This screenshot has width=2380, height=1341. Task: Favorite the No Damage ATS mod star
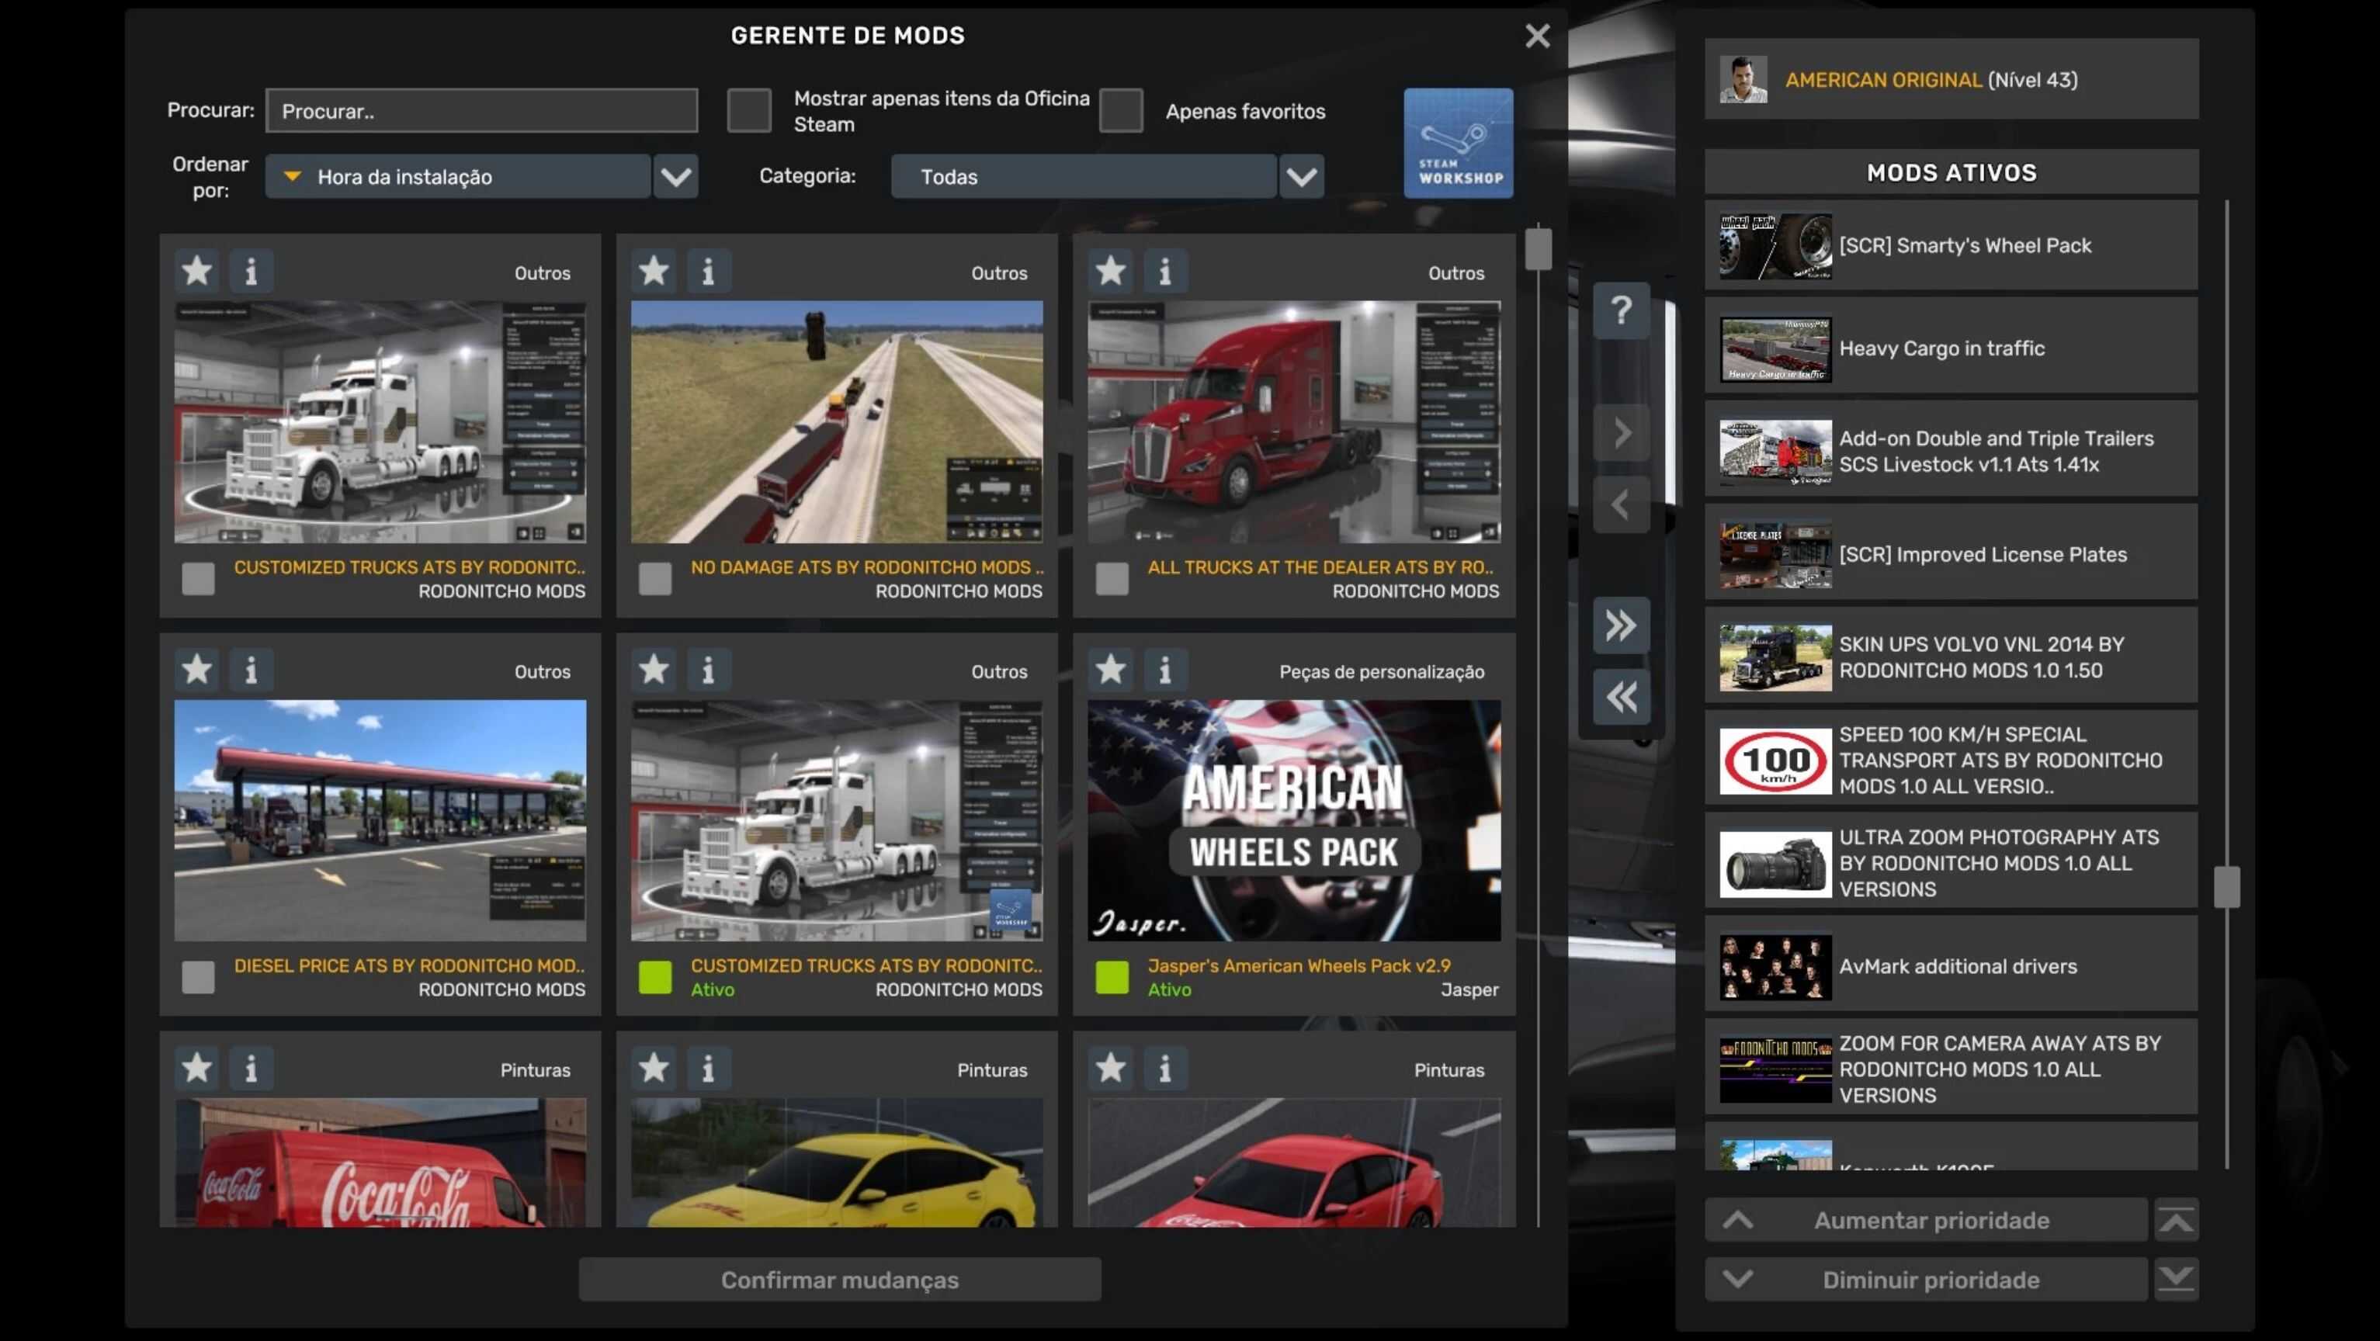click(x=654, y=272)
